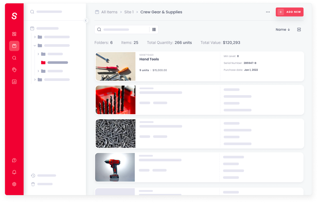Open Help via the question mark icon
The height and width of the screenshot is (203, 318).
coord(14,160)
